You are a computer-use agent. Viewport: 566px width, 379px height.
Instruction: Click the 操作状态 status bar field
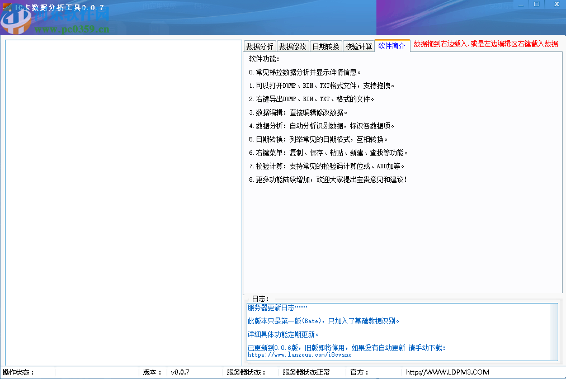tap(17, 372)
